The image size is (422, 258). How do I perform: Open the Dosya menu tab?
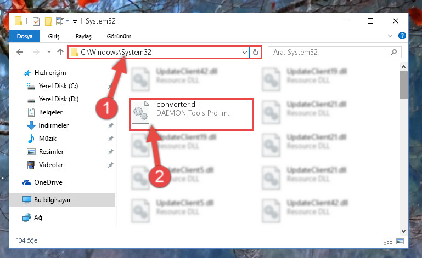(25, 36)
